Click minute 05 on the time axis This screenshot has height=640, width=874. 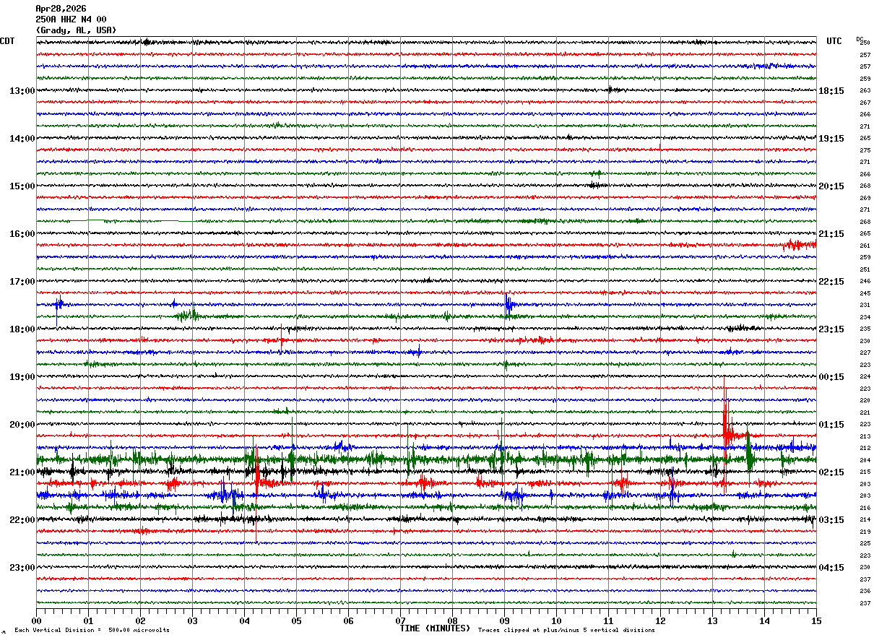pos(296,620)
